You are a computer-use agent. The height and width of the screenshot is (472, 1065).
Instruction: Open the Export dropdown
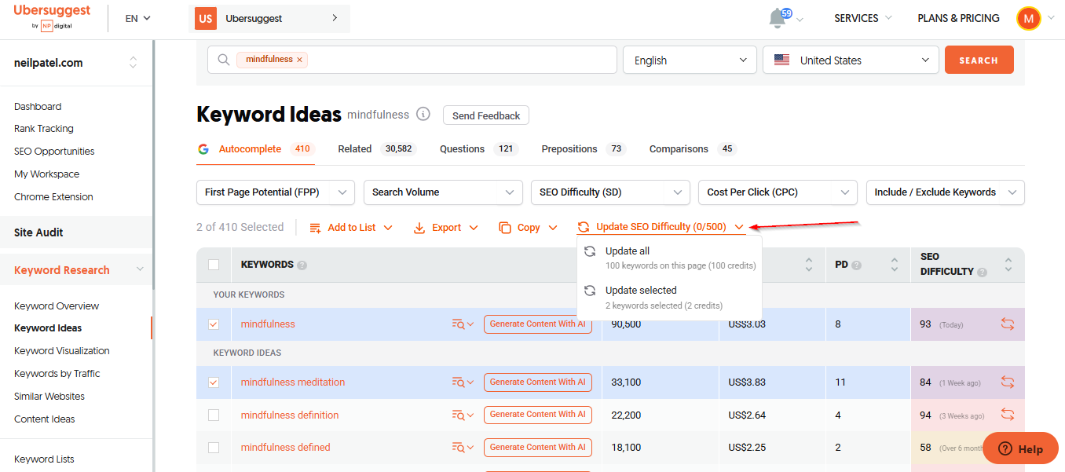coord(445,228)
